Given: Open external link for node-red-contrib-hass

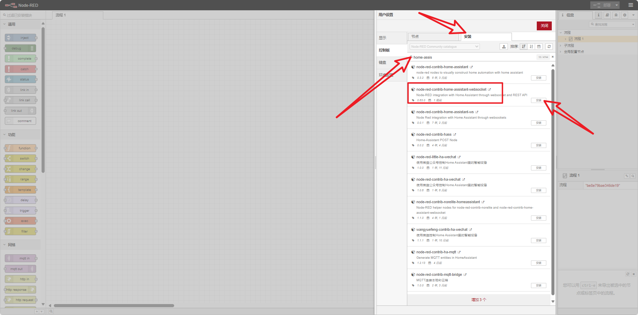Looking at the screenshot, I should click(x=455, y=135).
